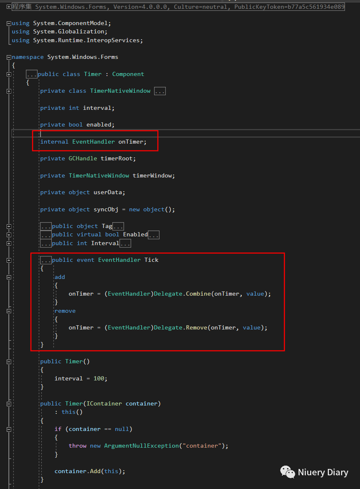Viewport: 360px width, 489px height.
Task: Expand the Interval property collapsed body
Action: click(x=124, y=243)
